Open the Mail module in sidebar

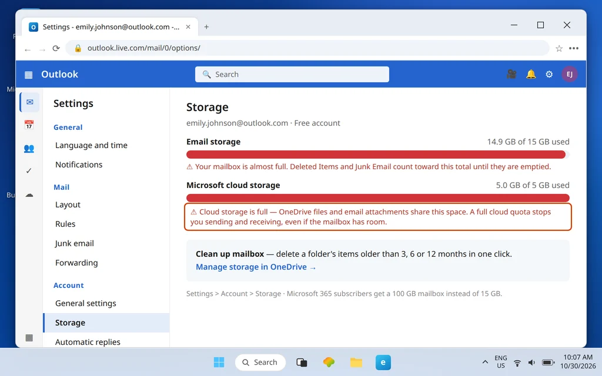pos(29,102)
